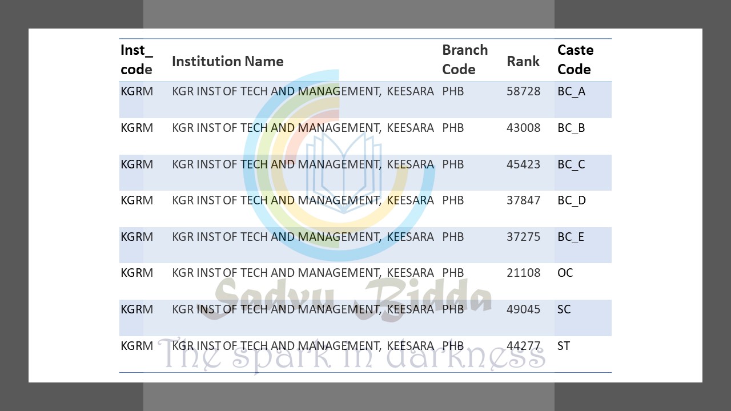Image resolution: width=731 pixels, height=411 pixels.
Task: Select rank value 37275
Action: (x=523, y=237)
